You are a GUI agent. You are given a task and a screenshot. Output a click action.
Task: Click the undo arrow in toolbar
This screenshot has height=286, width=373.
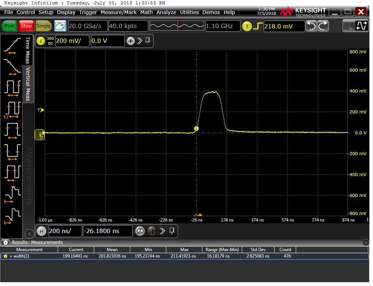pyautogui.click(x=311, y=26)
